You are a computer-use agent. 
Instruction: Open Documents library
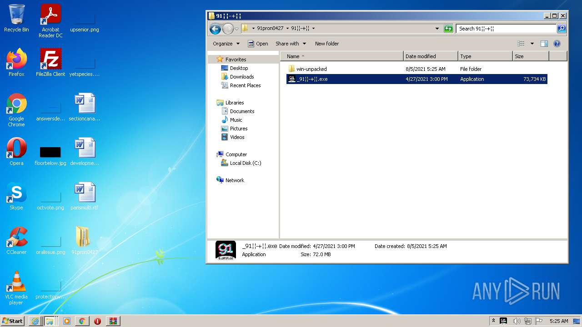coord(238,111)
